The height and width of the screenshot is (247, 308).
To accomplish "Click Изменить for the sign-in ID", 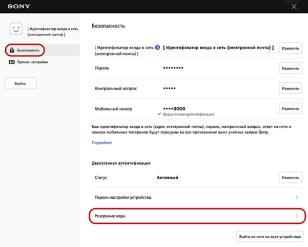I will pos(290,48).
